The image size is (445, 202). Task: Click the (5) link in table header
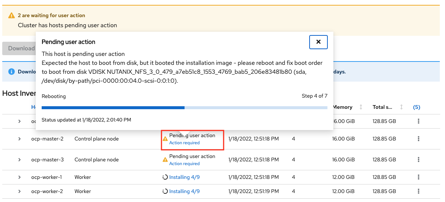click(416, 107)
